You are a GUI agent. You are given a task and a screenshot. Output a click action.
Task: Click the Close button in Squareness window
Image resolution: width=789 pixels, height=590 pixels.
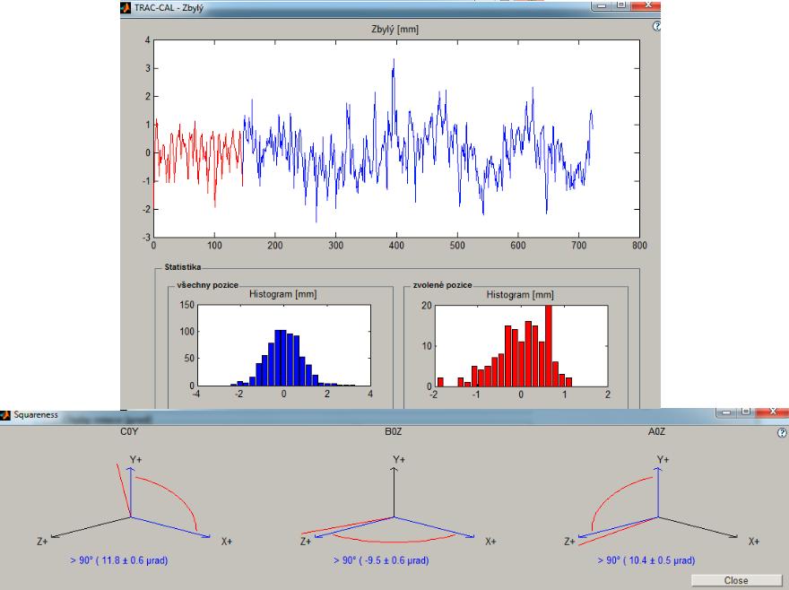(736, 580)
